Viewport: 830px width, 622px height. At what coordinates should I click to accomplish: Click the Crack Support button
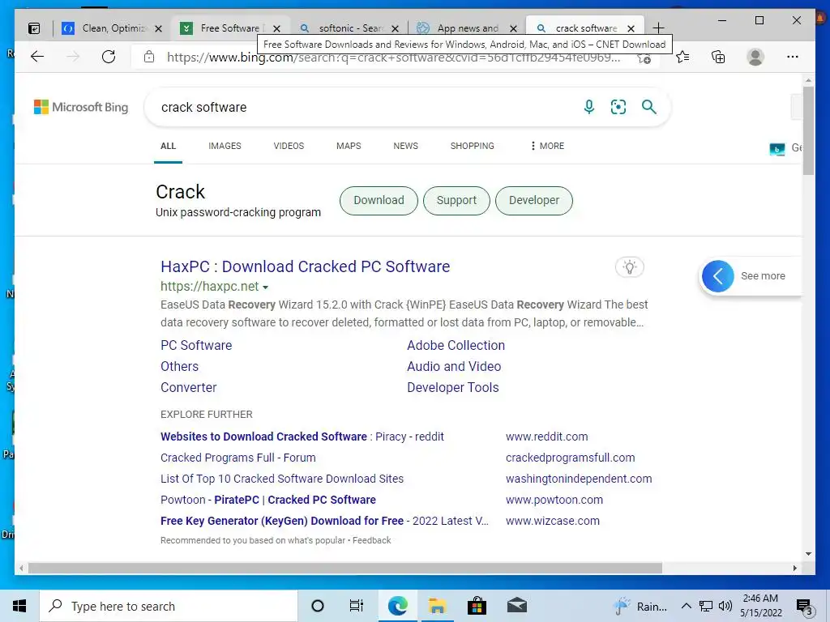click(456, 201)
